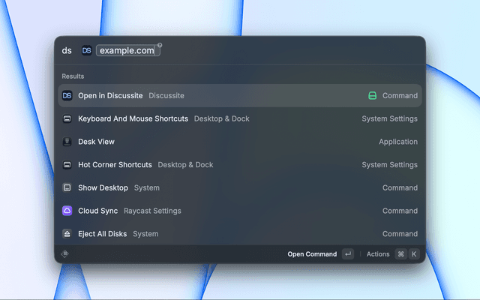Viewport: 480px width, 300px height.
Task: Click the small info badge on the example.com field
Action: (x=160, y=45)
